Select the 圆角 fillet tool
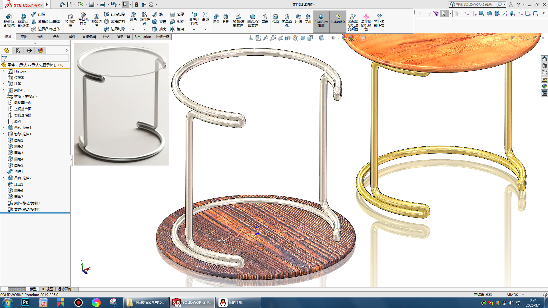548x308 pixels. point(133,17)
